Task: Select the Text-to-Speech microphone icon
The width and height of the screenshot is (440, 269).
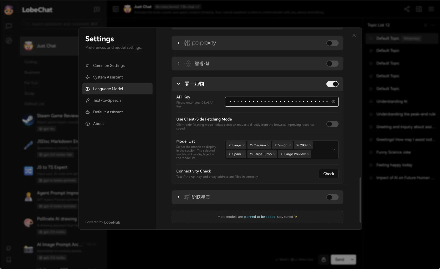Action: pyautogui.click(x=87, y=100)
